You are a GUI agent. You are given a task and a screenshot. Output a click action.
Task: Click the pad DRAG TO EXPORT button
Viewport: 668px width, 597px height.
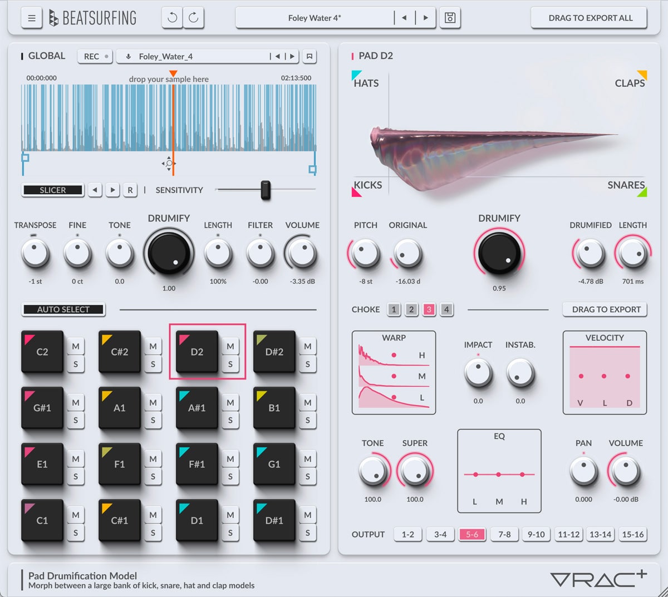click(606, 309)
